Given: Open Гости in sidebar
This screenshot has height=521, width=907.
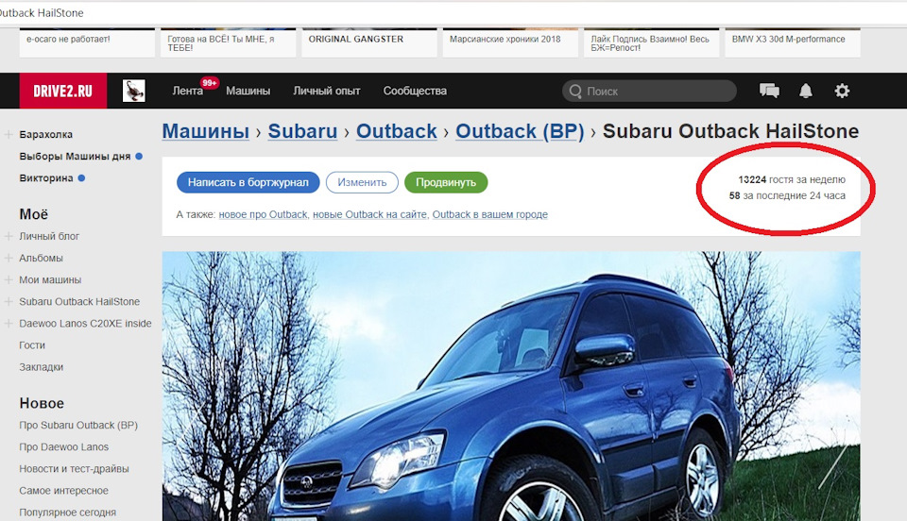Looking at the screenshot, I should [32, 345].
